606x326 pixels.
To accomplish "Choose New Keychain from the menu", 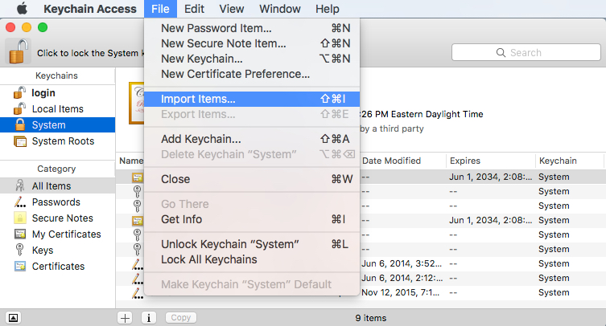I will (x=252, y=59).
